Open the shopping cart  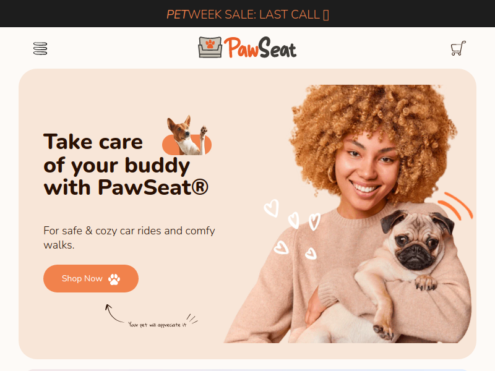[x=458, y=48]
